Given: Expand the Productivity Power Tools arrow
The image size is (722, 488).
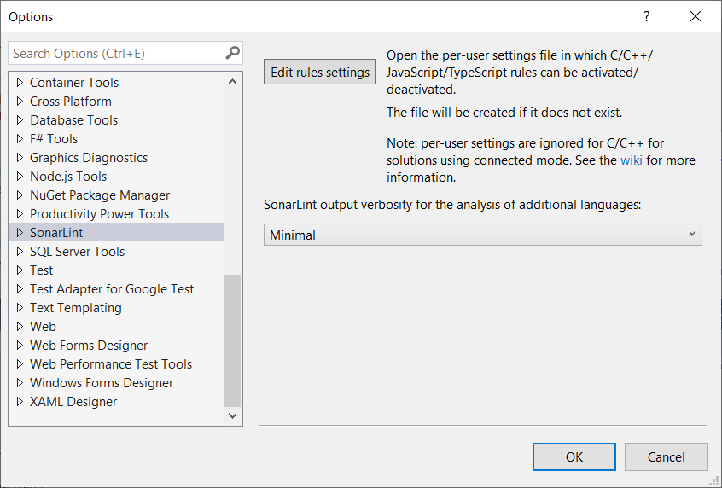Looking at the screenshot, I should [20, 214].
